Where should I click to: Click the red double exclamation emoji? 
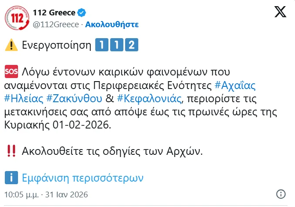pyautogui.click(x=10, y=151)
